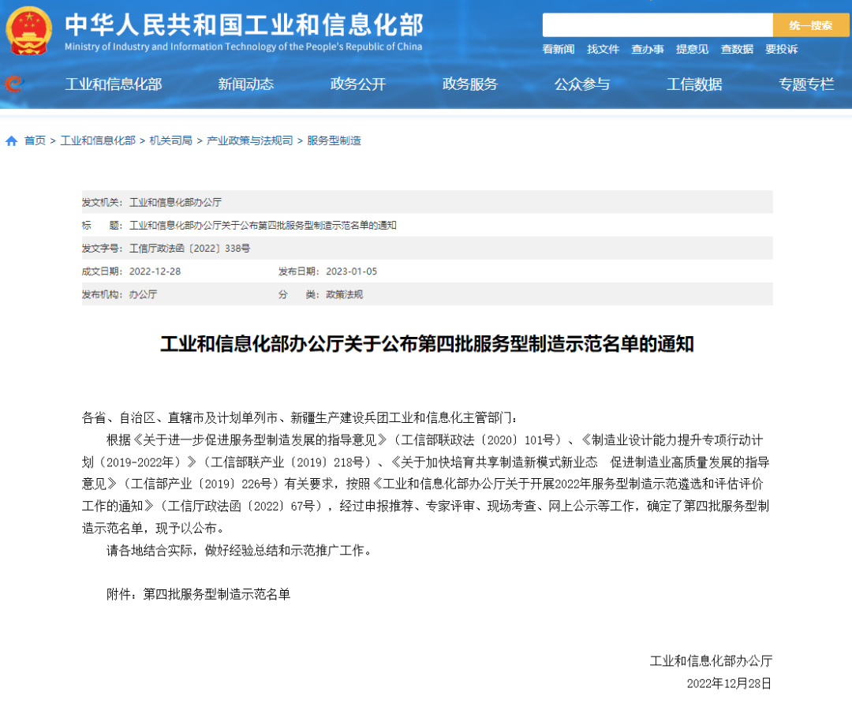Open the 专题专栏 nav menu
The width and height of the screenshot is (852, 703).
click(806, 84)
